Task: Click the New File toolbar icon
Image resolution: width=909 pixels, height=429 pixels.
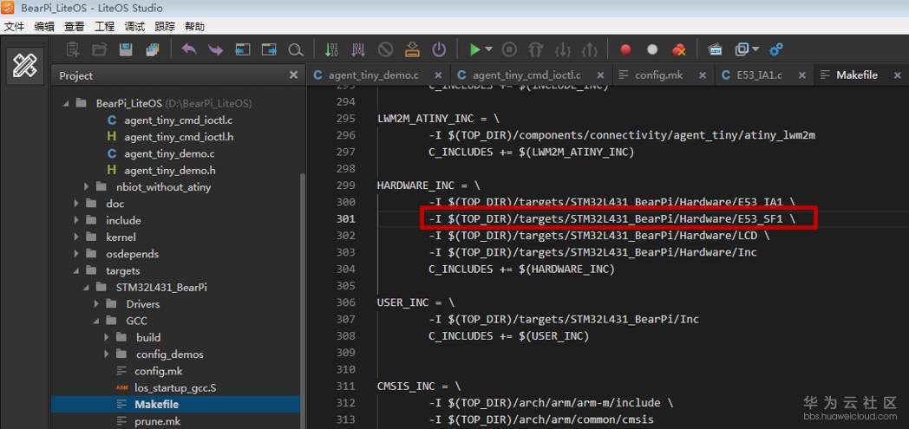Action: pos(73,49)
